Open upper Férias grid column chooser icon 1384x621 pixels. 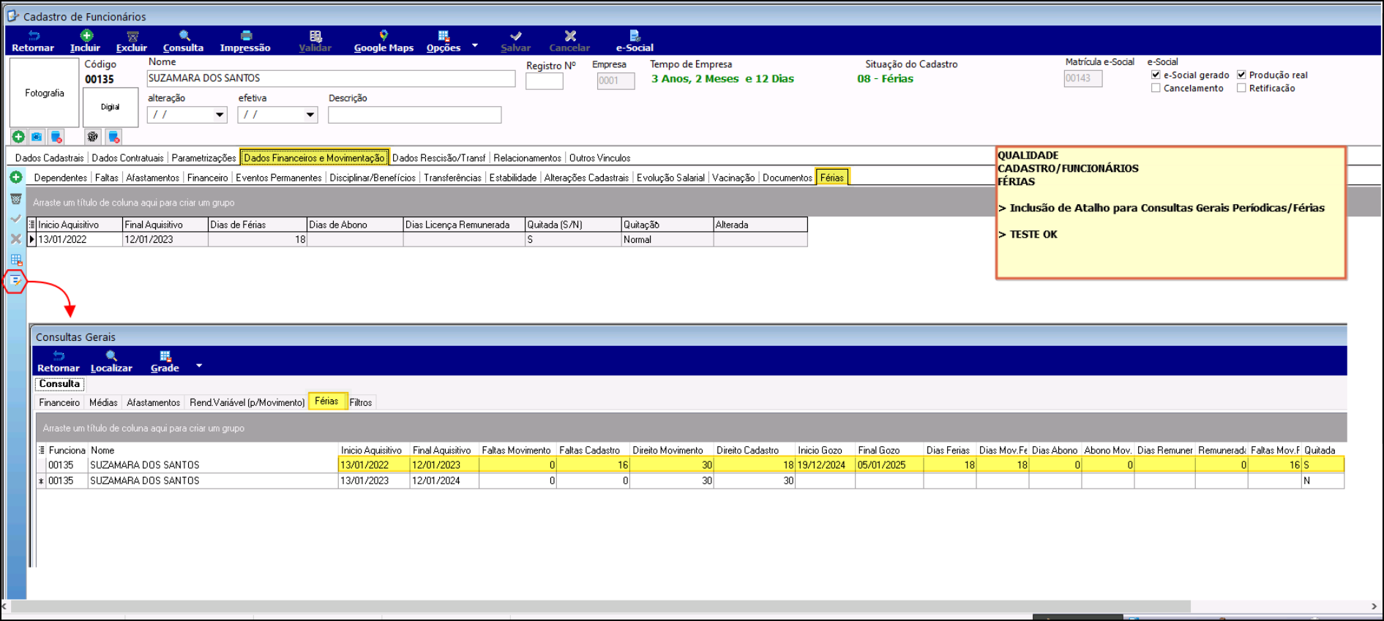pos(31,225)
